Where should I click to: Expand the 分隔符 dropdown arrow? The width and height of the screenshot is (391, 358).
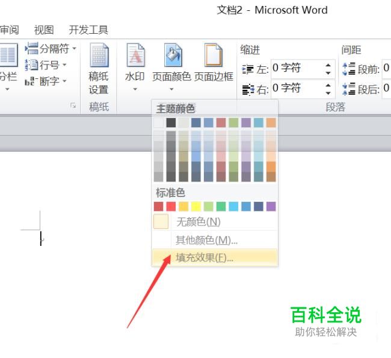[74, 48]
